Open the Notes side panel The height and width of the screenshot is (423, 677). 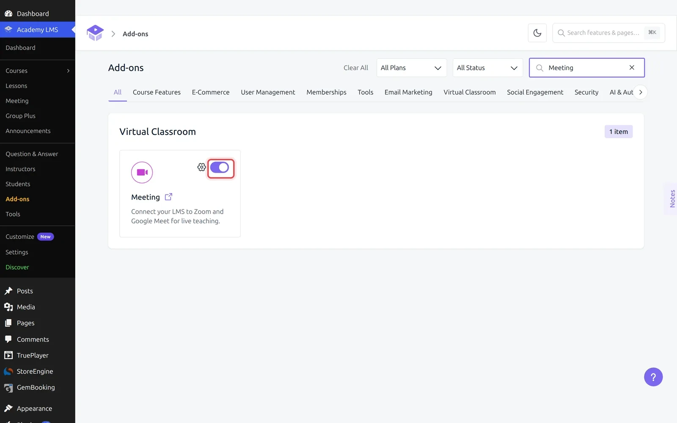pos(672,199)
